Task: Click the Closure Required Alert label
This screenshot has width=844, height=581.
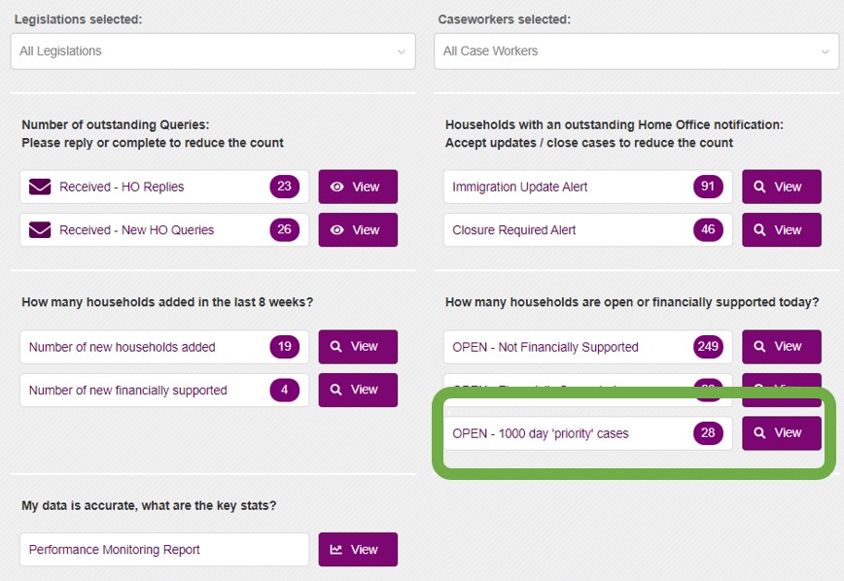Action: click(x=514, y=230)
